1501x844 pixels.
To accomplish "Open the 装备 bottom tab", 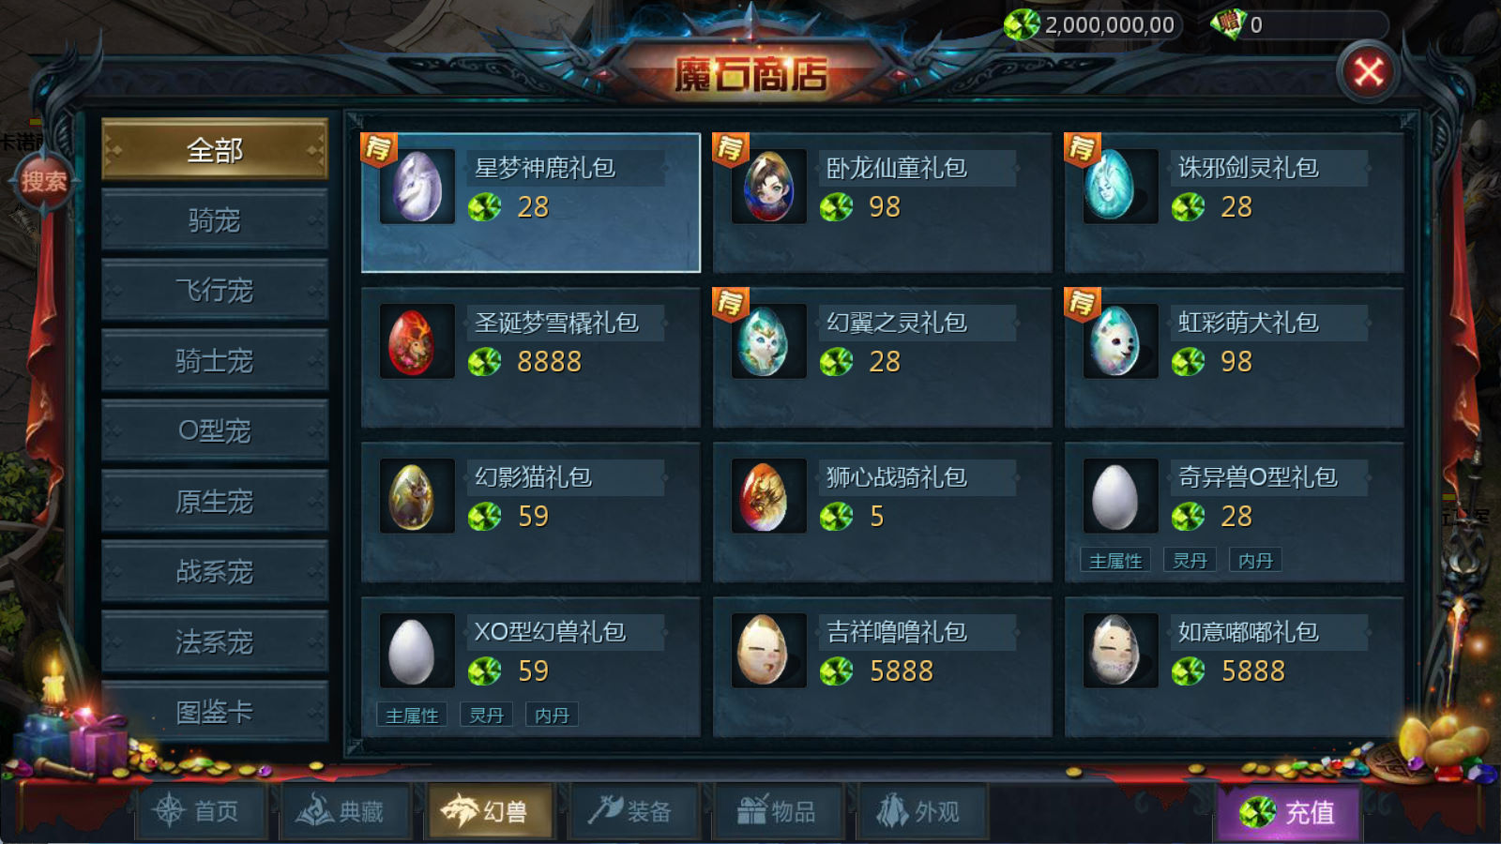I will point(631,811).
